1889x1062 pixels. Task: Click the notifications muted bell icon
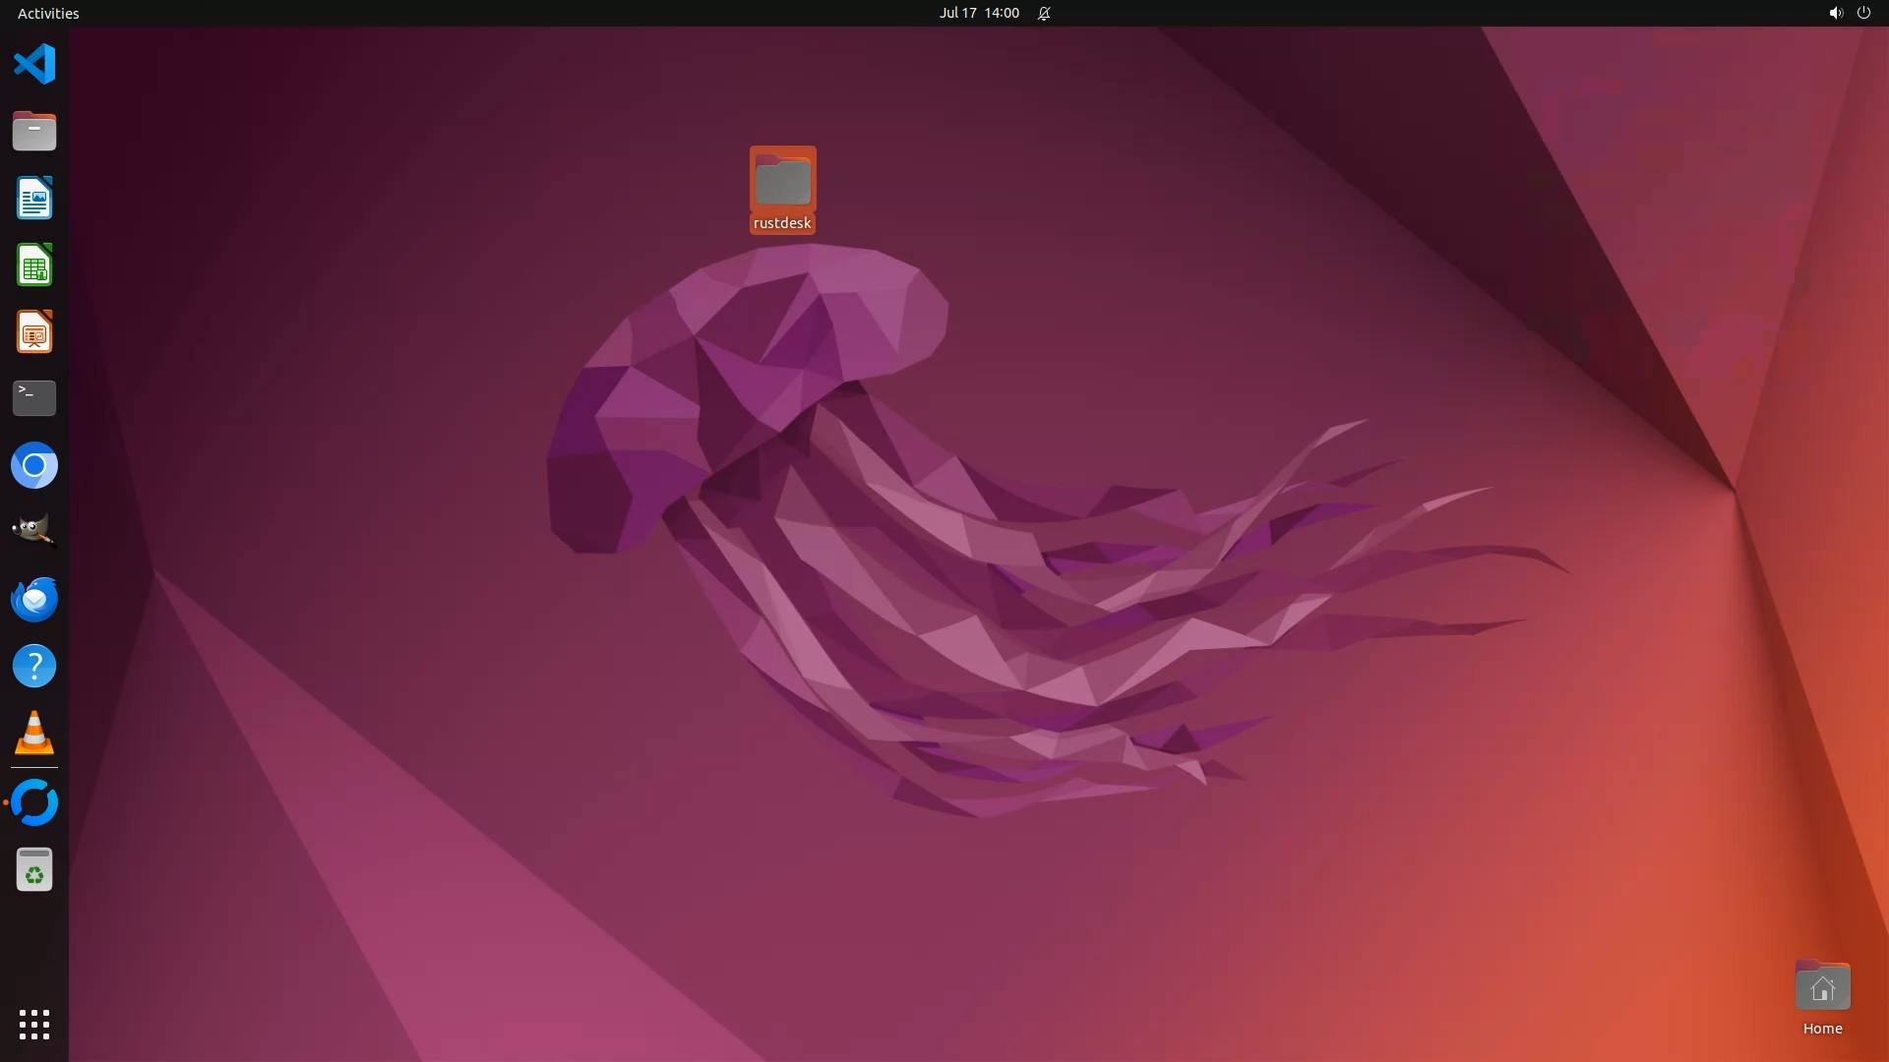pos(1044,13)
